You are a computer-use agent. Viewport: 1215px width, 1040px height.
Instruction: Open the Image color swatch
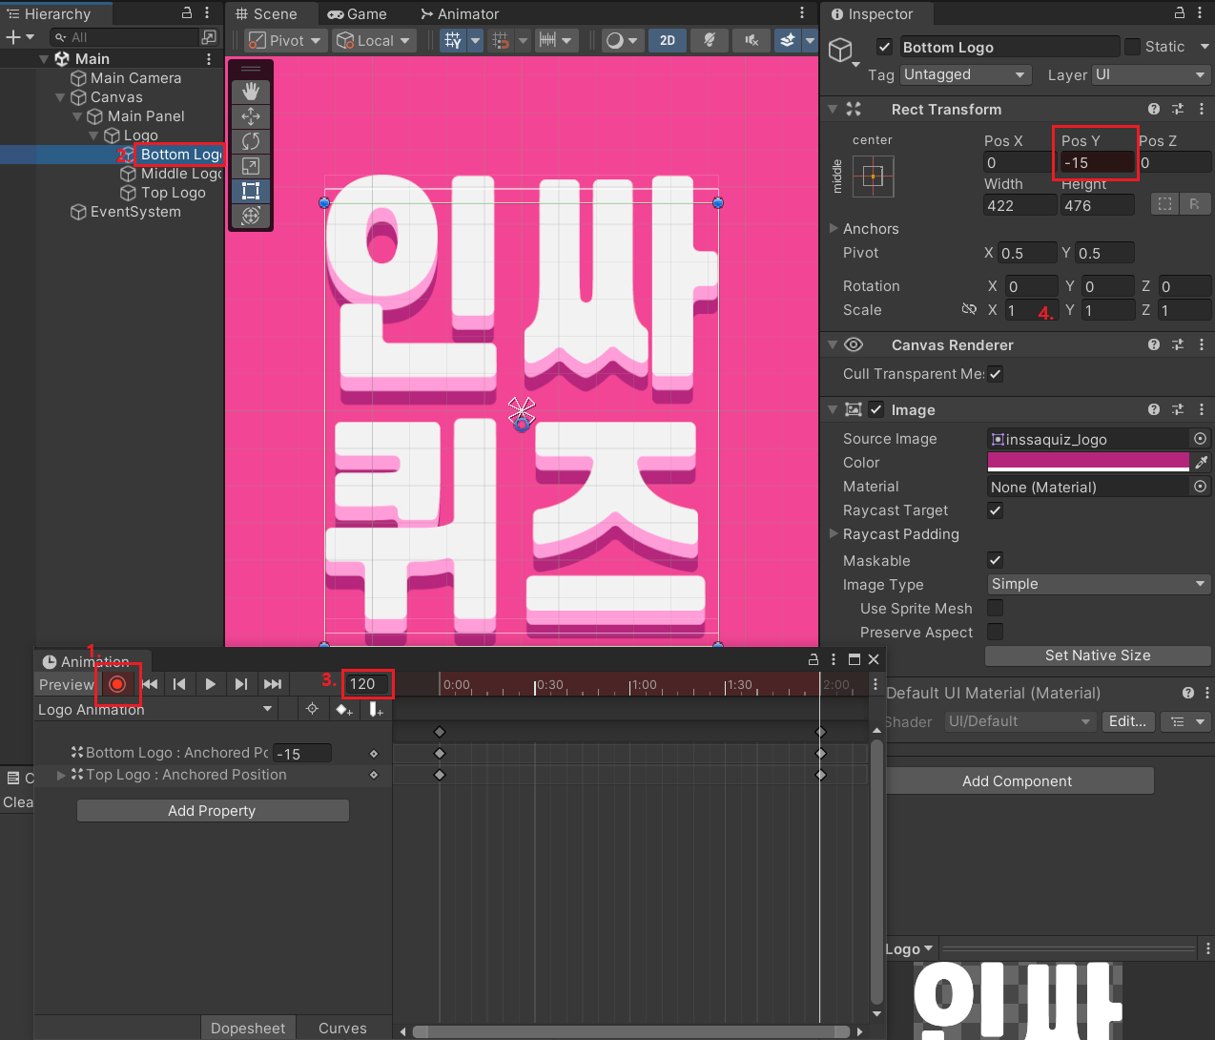click(1088, 462)
